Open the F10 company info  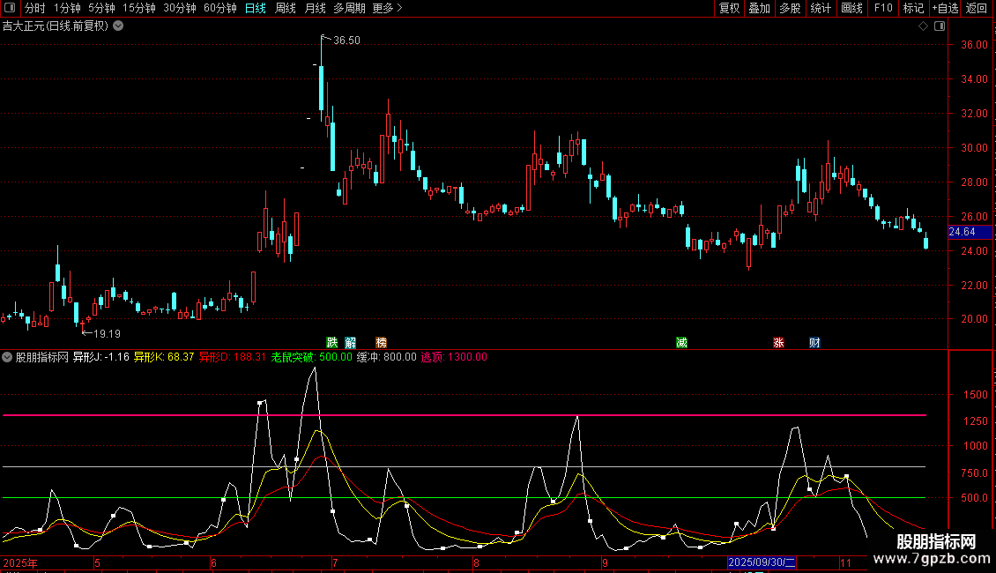point(882,8)
